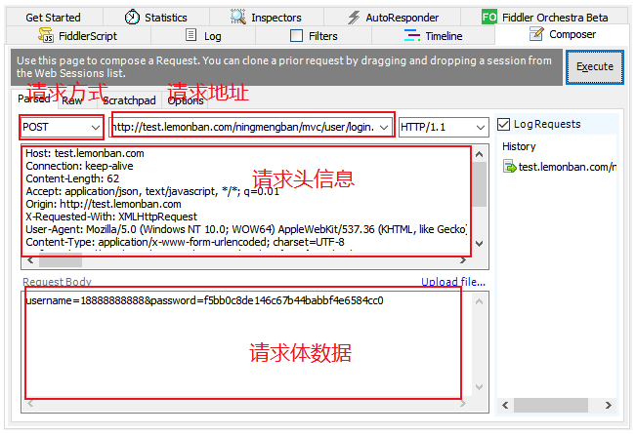This screenshot has width=636, height=434.
Task: Click the Upload file link
Action: pos(453,282)
